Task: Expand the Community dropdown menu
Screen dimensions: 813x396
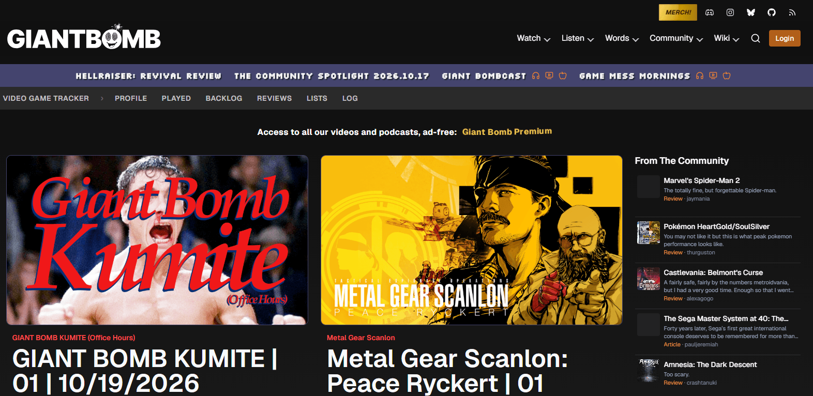Action: pyautogui.click(x=676, y=38)
